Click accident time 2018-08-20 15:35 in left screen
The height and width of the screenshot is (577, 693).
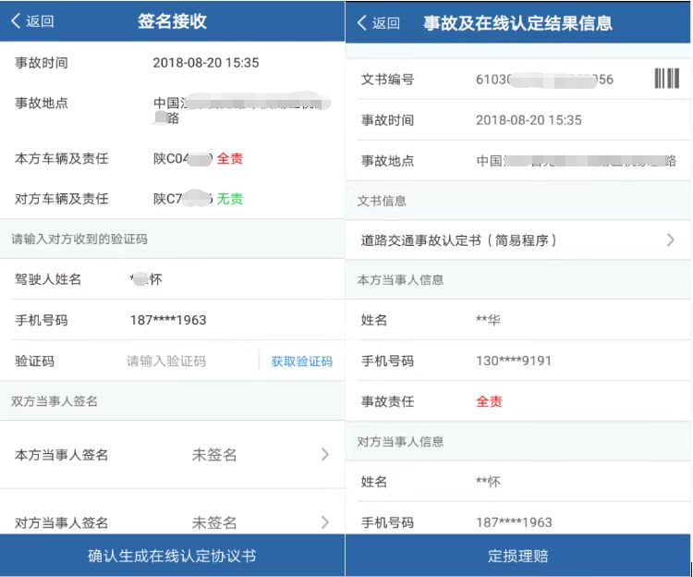pyautogui.click(x=206, y=63)
